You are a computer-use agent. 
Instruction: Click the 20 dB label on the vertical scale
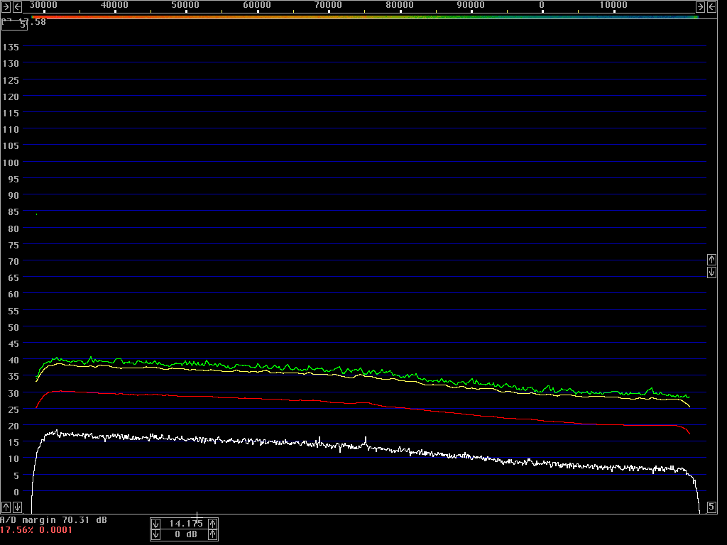[x=13, y=426]
